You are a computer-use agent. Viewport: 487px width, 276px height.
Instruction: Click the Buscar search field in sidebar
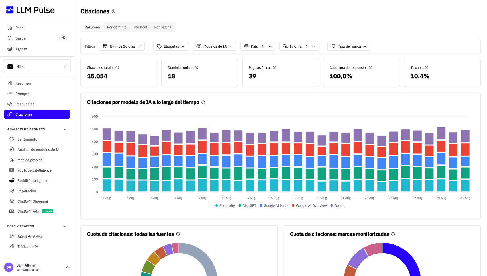click(x=37, y=38)
